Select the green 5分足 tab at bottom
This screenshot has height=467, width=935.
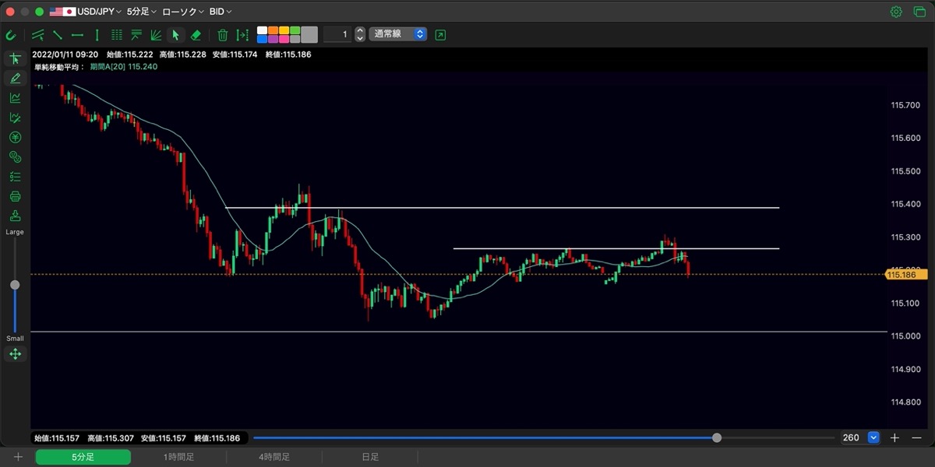pos(83,457)
